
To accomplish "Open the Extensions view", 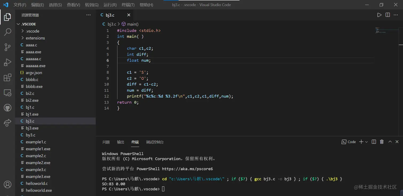I will (x=7, y=77).
